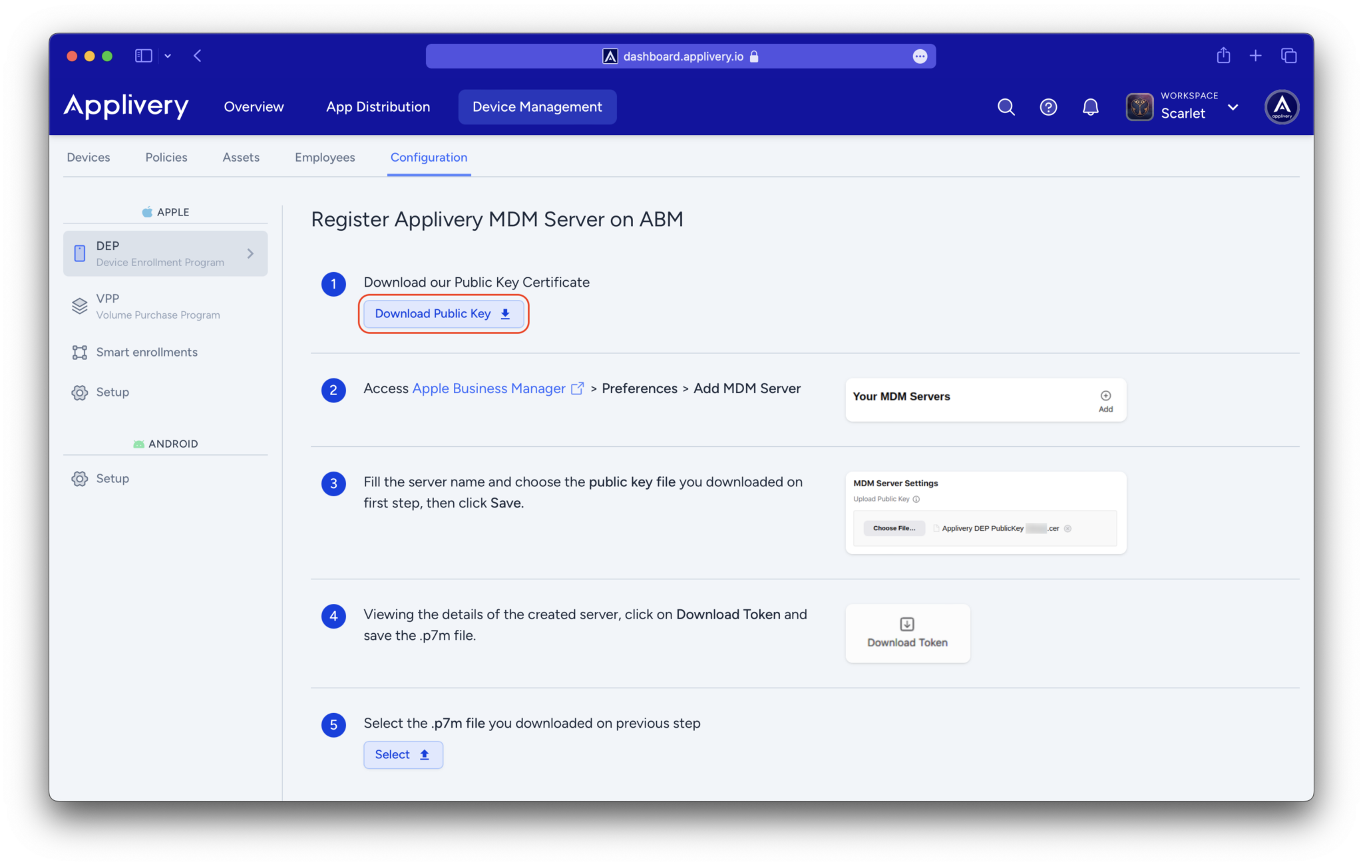
Task: Open the Apple Business Manager link
Action: point(489,388)
